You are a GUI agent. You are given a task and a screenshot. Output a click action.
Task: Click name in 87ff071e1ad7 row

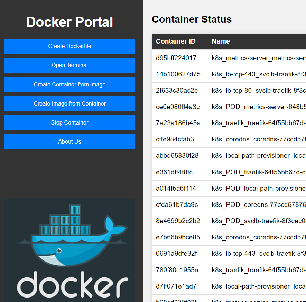point(259,286)
